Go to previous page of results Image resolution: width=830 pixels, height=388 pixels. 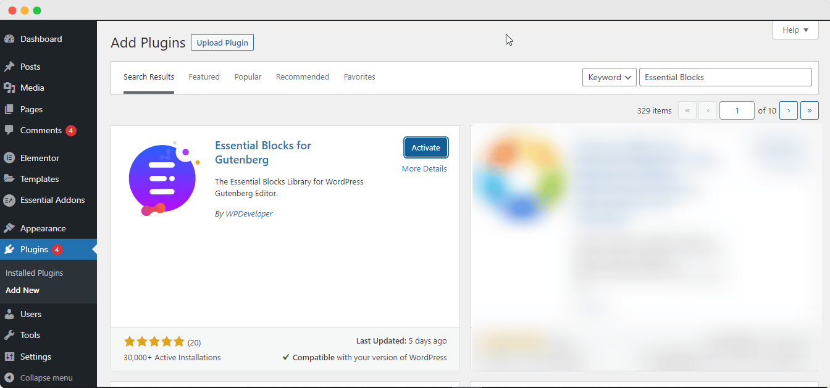coord(708,110)
